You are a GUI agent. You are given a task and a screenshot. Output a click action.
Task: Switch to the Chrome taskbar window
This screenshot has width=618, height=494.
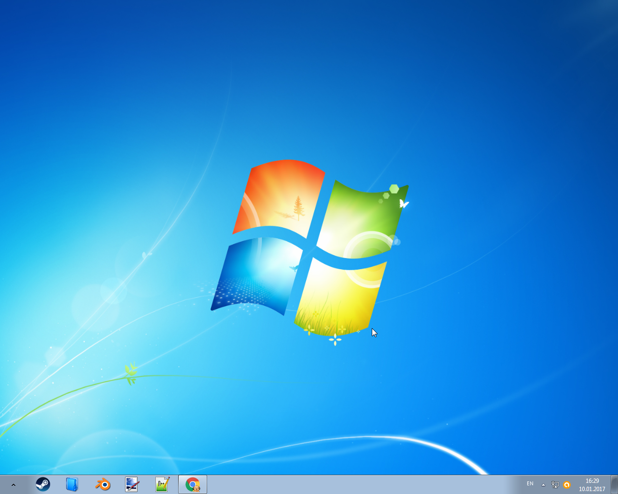coord(193,484)
